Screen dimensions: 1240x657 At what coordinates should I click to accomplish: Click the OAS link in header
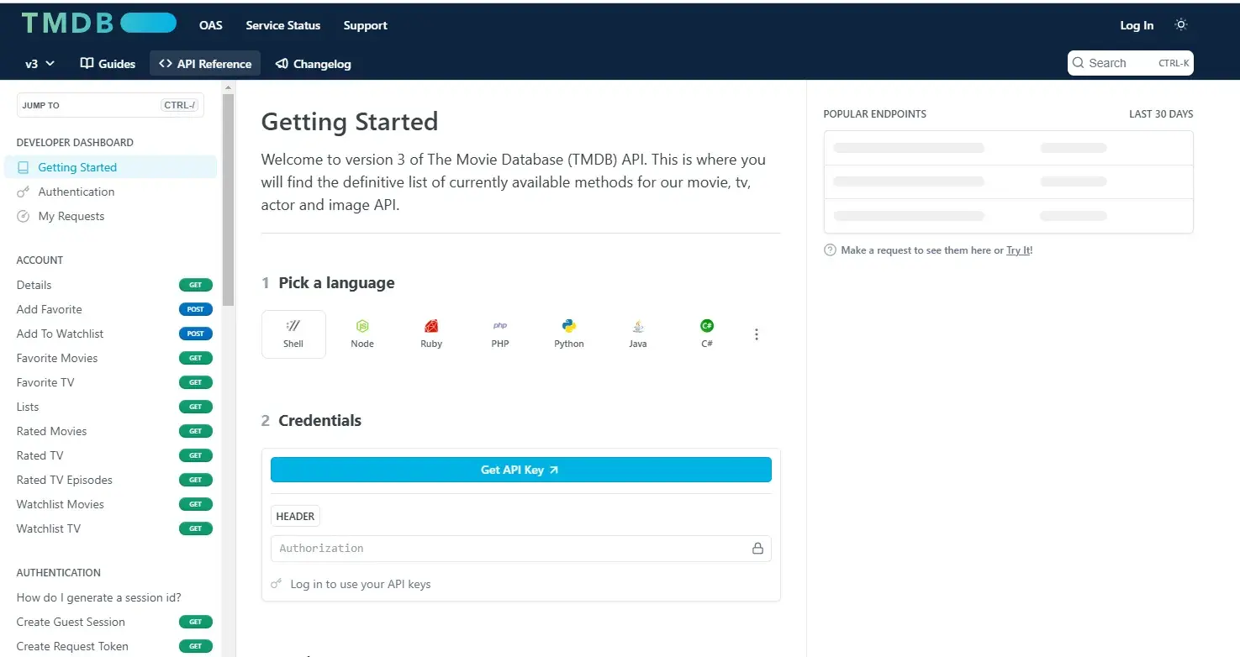click(211, 25)
